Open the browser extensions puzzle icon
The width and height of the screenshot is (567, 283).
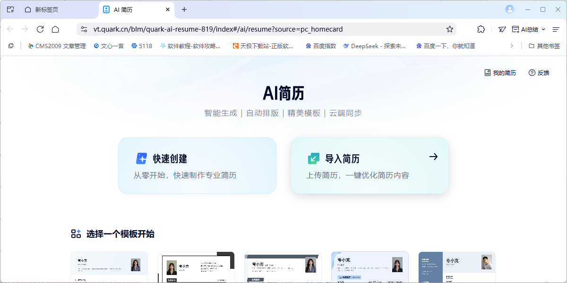(x=481, y=29)
